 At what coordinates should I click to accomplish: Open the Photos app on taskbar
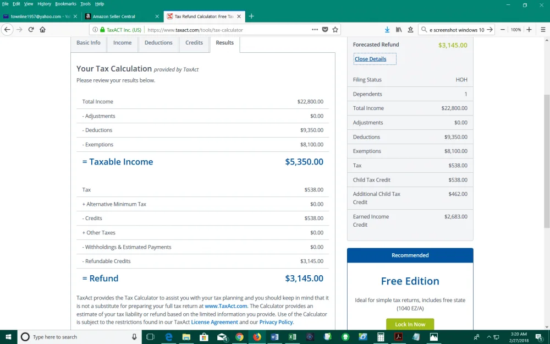(433, 337)
